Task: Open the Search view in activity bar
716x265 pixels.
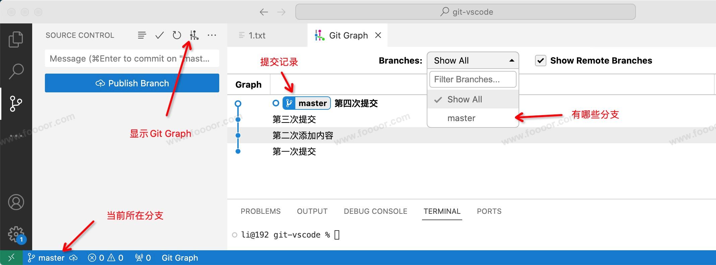Action: click(16, 71)
